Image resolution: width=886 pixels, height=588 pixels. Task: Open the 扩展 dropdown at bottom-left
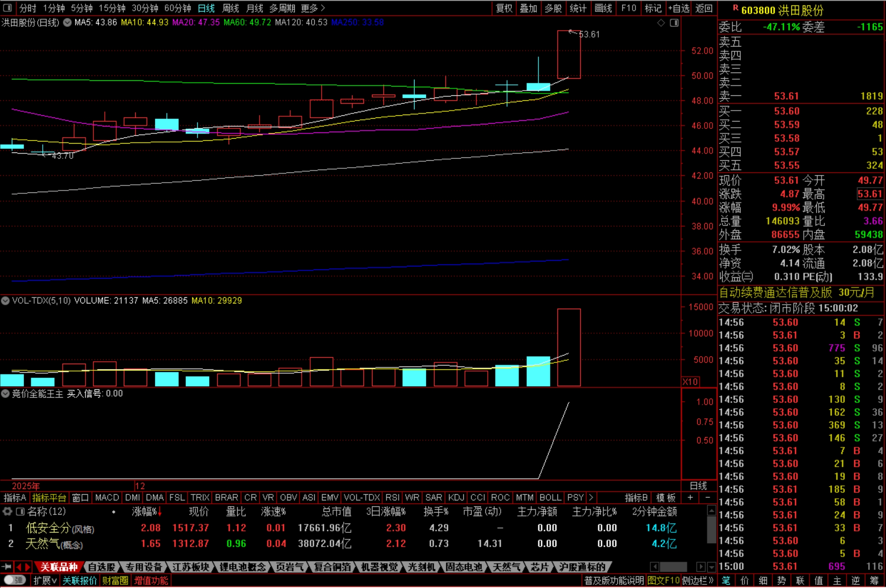click(44, 580)
